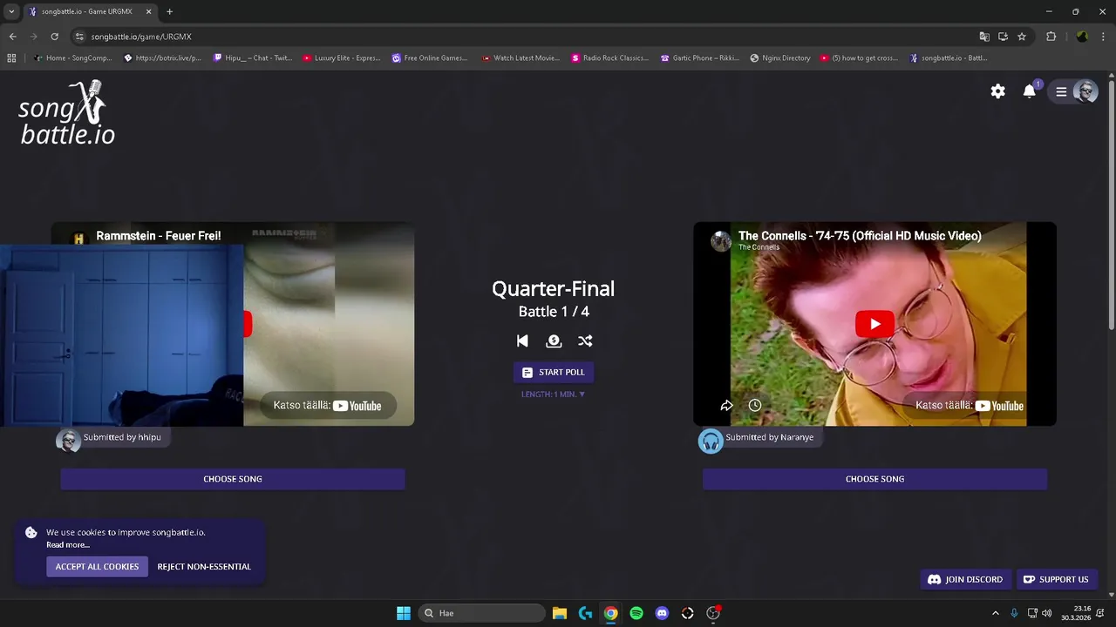
Task: Click the volume icon in system tray
Action: click(x=1048, y=613)
